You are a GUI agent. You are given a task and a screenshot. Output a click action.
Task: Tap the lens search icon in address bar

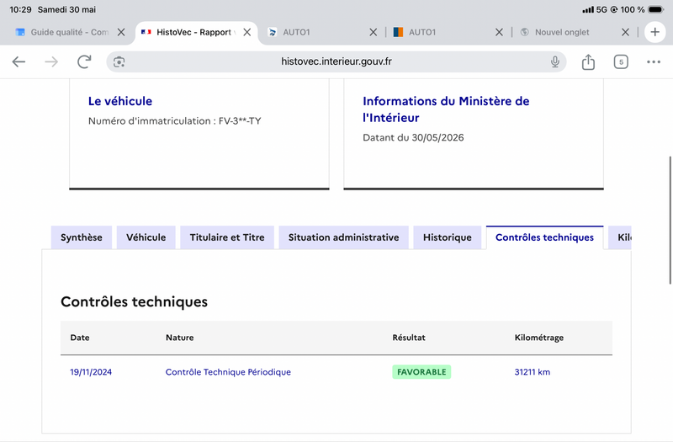(119, 61)
